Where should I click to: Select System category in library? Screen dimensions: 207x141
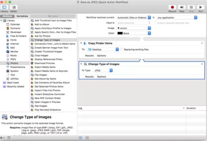(x=14, y=71)
